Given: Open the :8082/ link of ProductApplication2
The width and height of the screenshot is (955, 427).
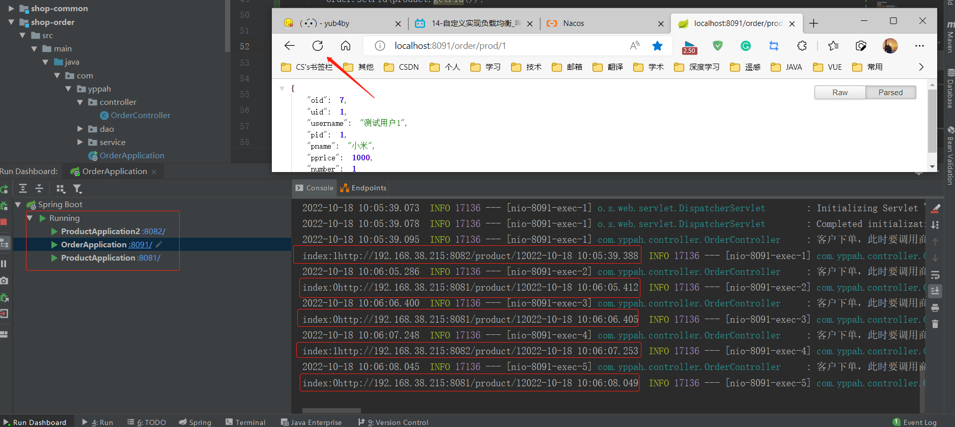Looking at the screenshot, I should [154, 232].
